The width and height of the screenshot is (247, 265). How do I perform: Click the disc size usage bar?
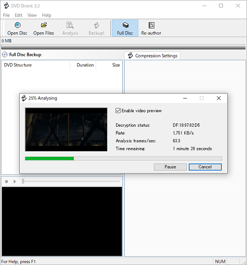pyautogui.click(x=123, y=47)
